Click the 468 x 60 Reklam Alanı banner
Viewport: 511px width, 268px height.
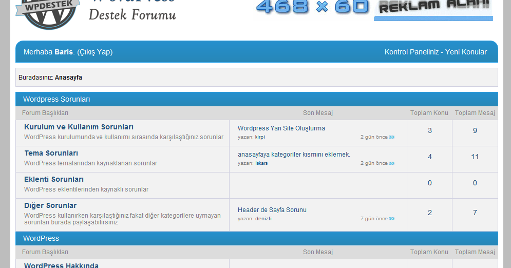click(374, 10)
